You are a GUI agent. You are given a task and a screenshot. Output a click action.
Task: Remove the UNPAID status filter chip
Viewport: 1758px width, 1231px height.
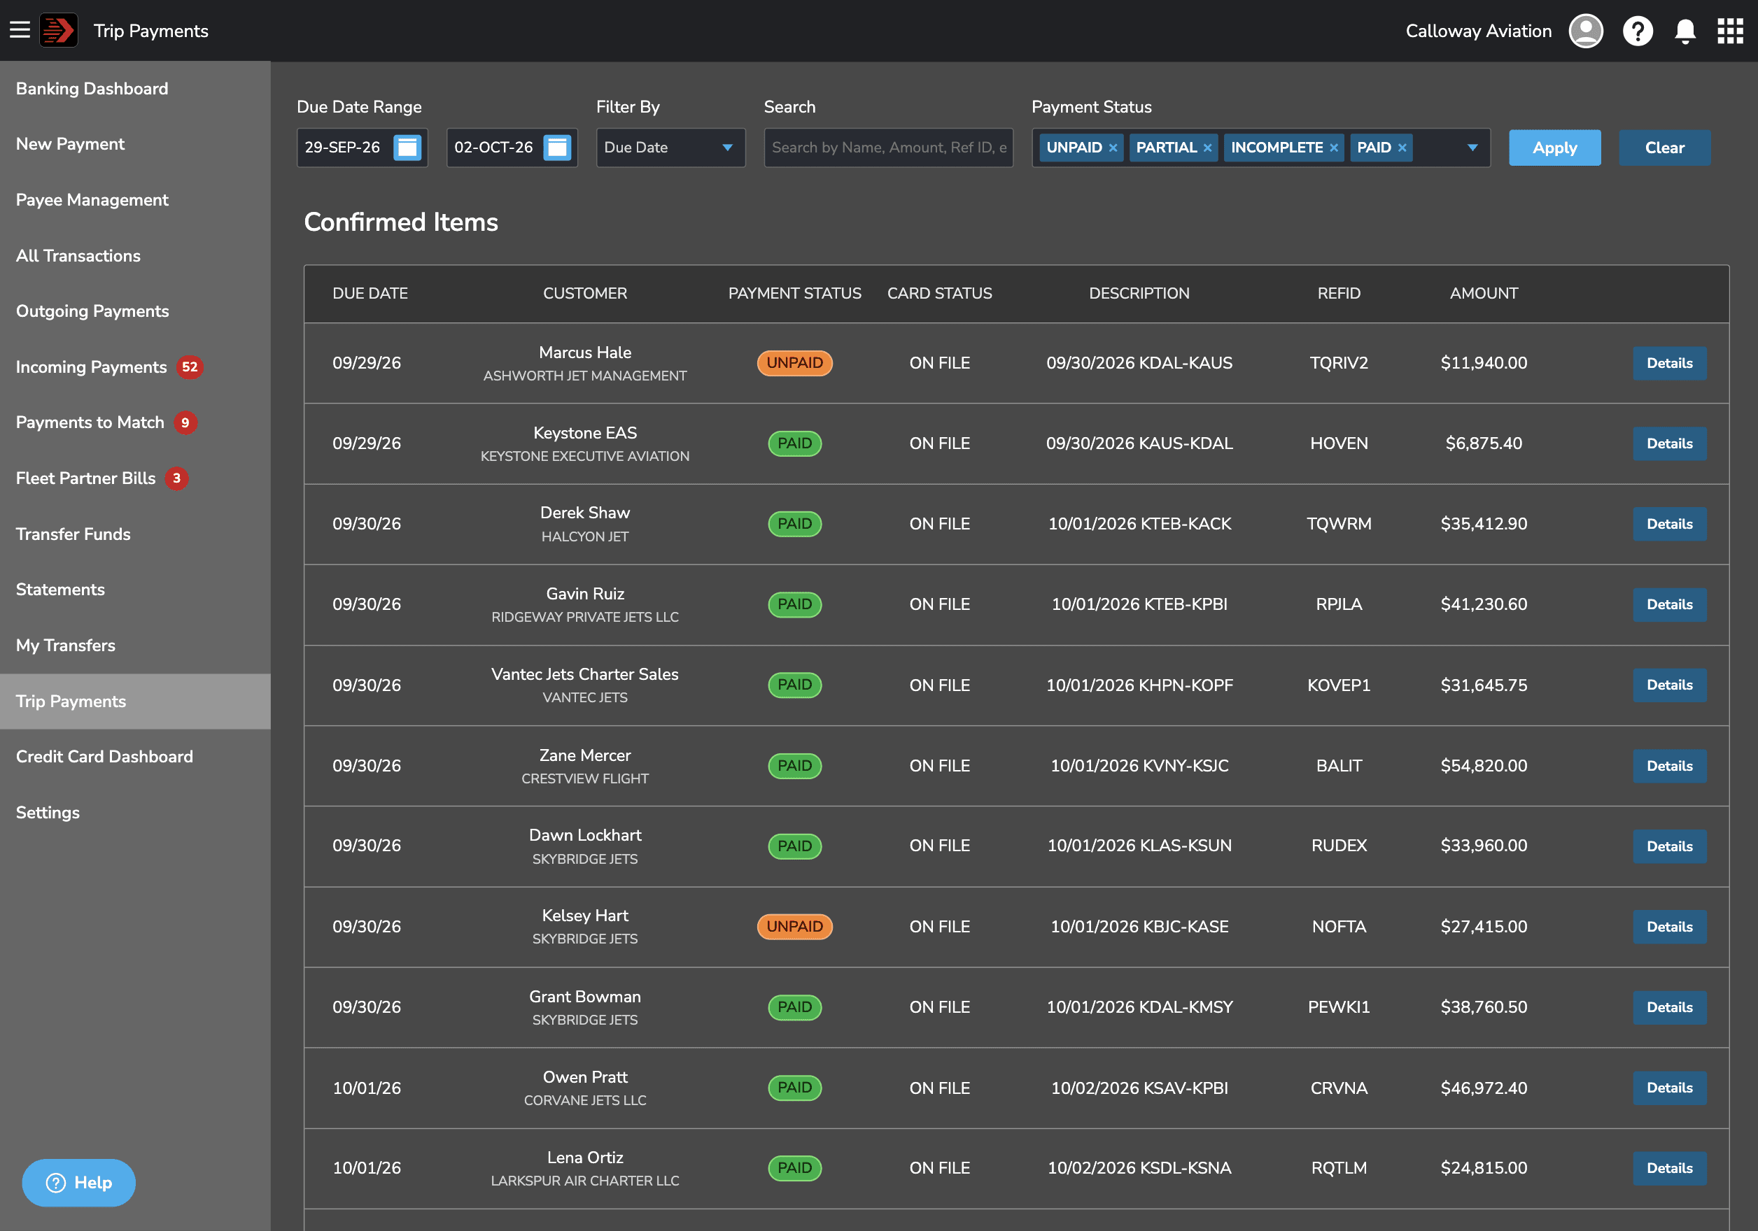(x=1113, y=148)
